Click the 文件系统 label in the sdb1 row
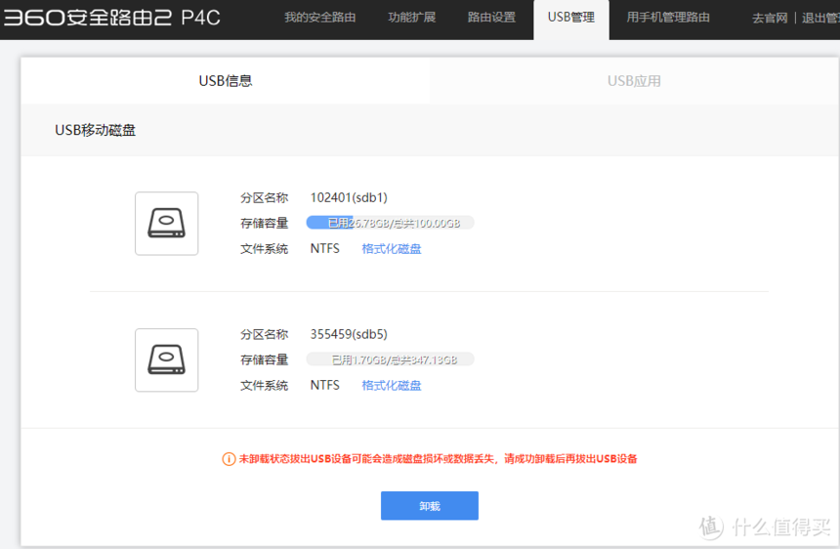 tap(264, 248)
